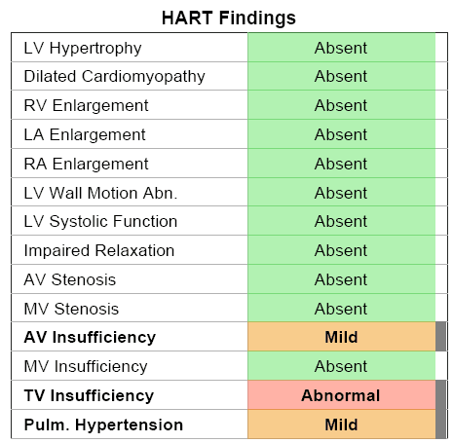Click the Impaired Relaxation row
The height and width of the screenshot is (443, 453).
tap(229, 250)
